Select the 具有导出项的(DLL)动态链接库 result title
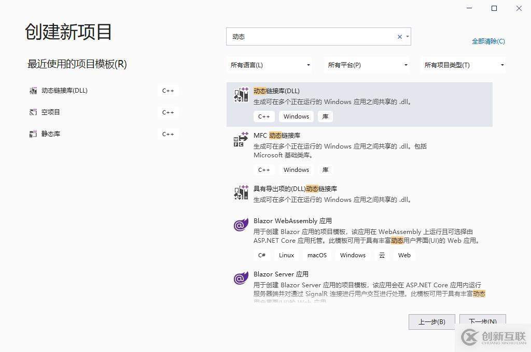This screenshot has height=352, width=531. 295,189
